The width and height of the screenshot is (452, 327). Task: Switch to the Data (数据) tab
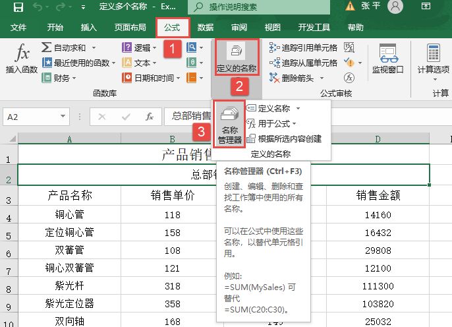[x=206, y=28]
